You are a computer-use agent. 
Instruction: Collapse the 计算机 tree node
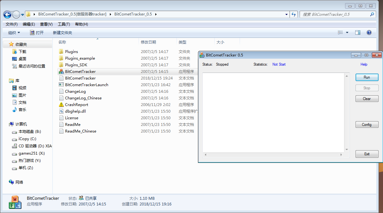tap(7, 124)
